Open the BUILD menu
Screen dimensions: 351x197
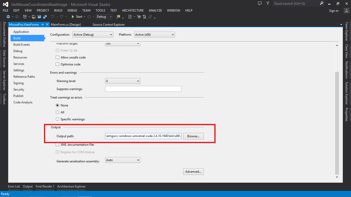point(58,11)
